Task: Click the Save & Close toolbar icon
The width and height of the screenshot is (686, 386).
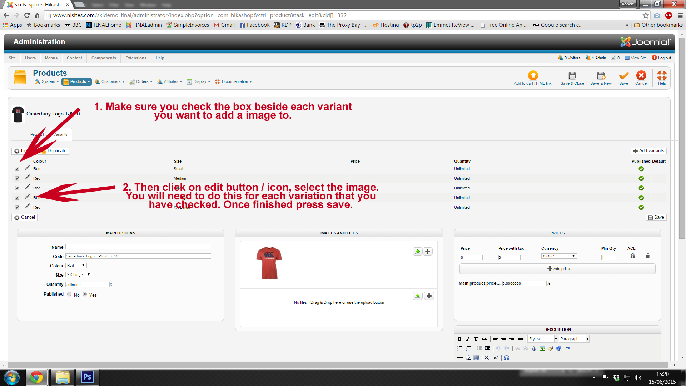Action: [x=572, y=76]
